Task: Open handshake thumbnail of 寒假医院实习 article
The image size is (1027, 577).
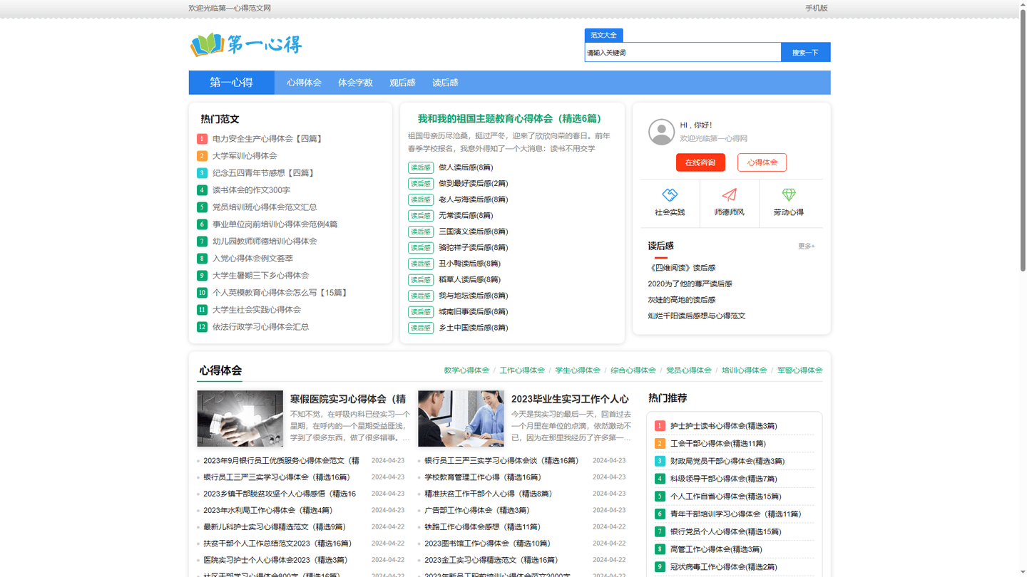Action: pos(240,419)
